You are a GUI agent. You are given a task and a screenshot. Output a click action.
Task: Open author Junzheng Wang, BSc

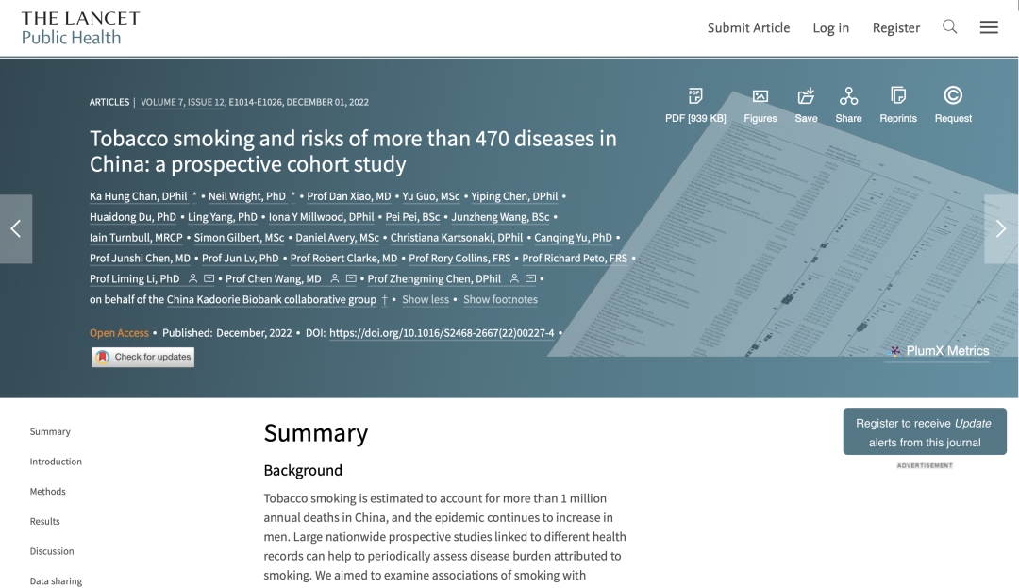[500, 217]
